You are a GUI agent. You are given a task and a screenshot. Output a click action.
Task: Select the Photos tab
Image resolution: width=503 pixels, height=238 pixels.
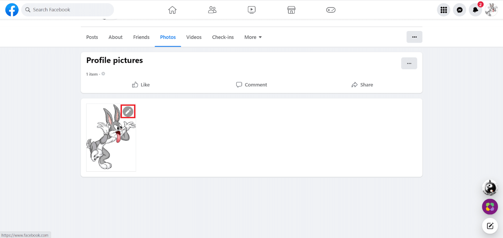pyautogui.click(x=168, y=37)
